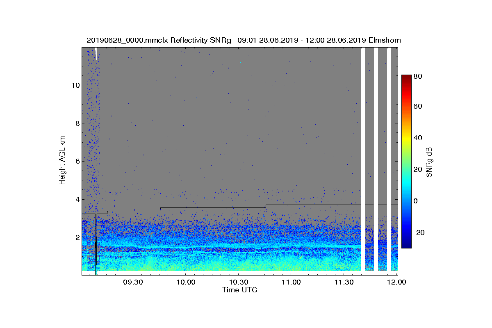Screen dimensions: 492x328
Task: Click the colorbar tick label -20
Action: tap(419, 232)
